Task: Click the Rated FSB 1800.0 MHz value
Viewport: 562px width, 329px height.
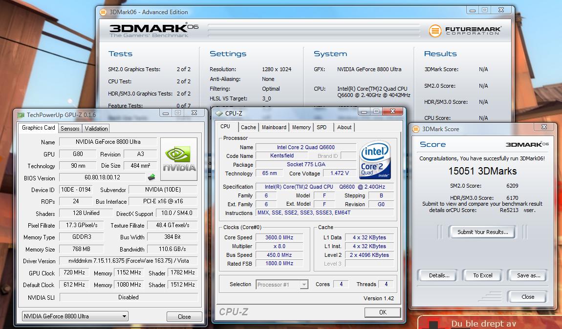Action: click(279, 263)
